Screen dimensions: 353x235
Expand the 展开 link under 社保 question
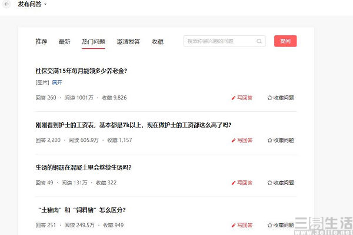57,82
